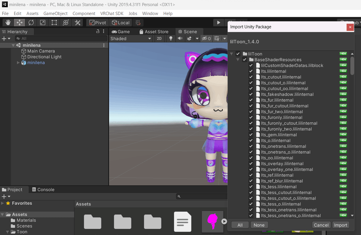Click Project search field
The height and width of the screenshot is (235, 361).
click(x=202, y=196)
